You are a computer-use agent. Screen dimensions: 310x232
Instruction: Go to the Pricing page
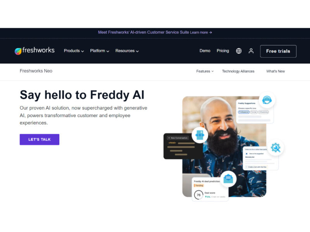pos(222,51)
